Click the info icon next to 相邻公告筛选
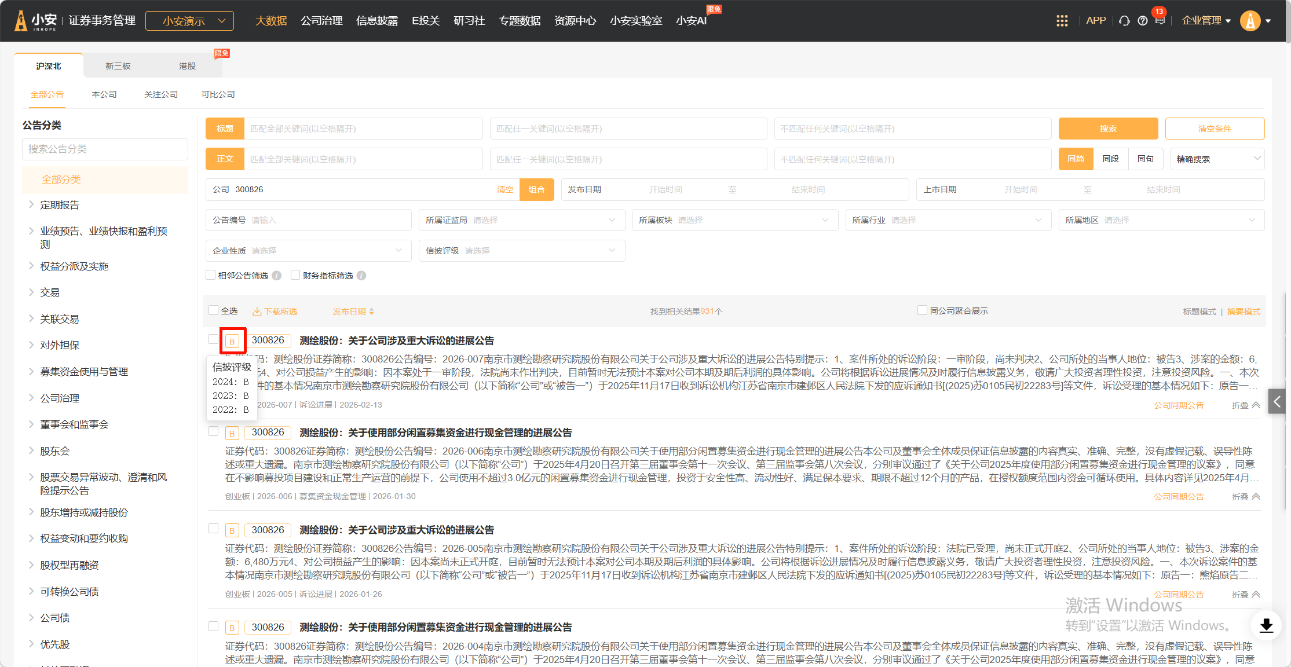The width and height of the screenshot is (1291, 667). point(277,276)
